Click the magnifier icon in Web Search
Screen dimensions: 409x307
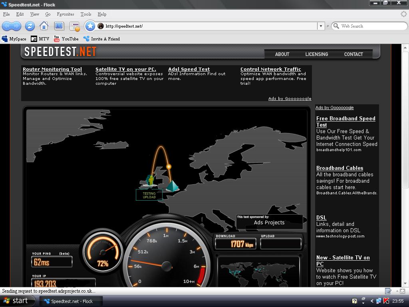[x=336, y=26]
